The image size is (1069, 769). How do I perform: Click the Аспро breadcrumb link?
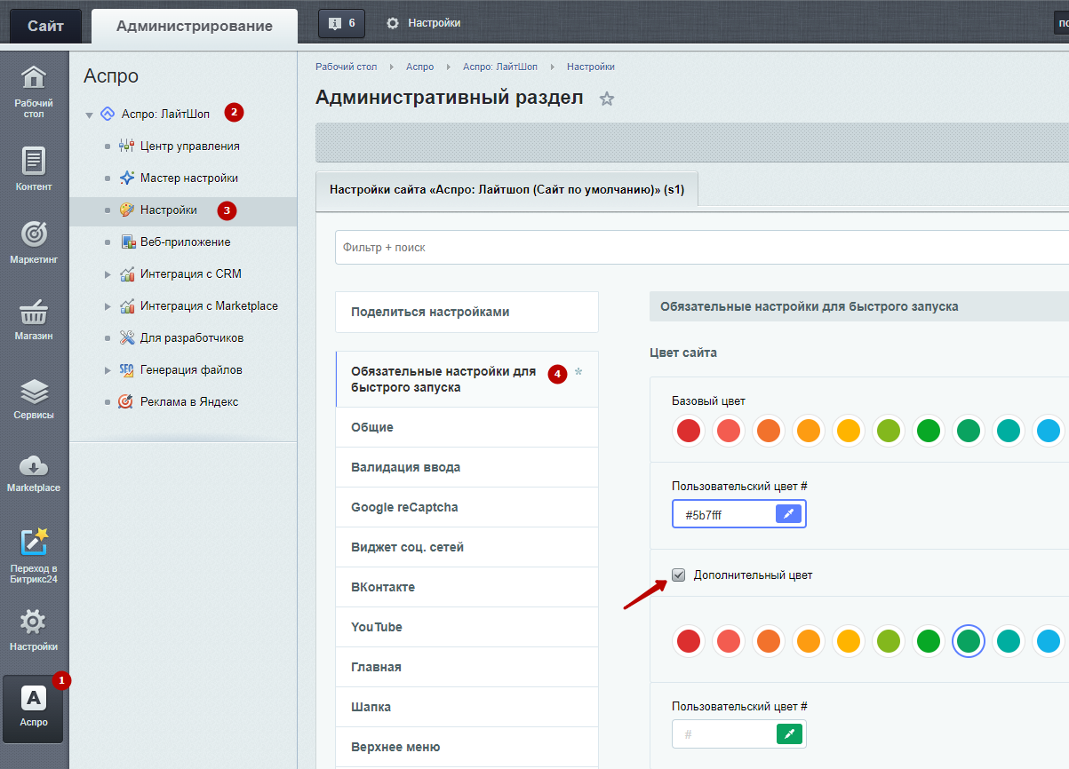[419, 67]
